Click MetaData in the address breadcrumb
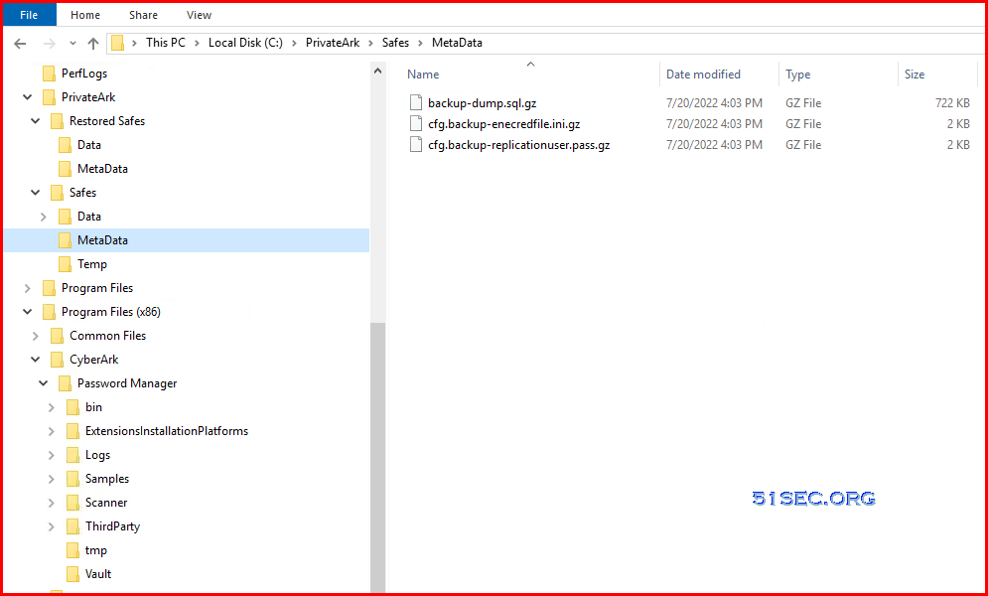The width and height of the screenshot is (988, 596). (457, 43)
